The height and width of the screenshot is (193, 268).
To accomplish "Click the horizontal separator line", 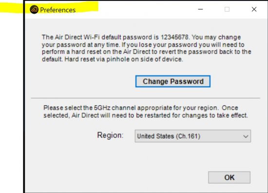I will tap(146, 98).
